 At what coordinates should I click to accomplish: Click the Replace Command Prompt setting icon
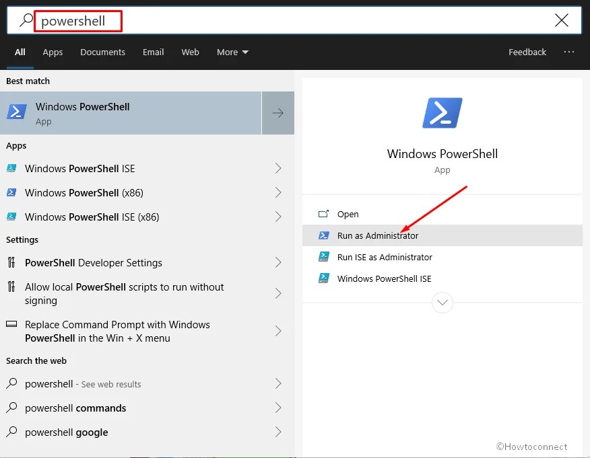tap(12, 325)
